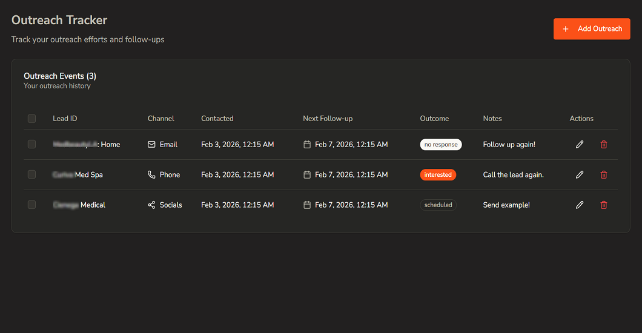Edit the Socials outreach row
This screenshot has width=642, height=333.
(580, 205)
